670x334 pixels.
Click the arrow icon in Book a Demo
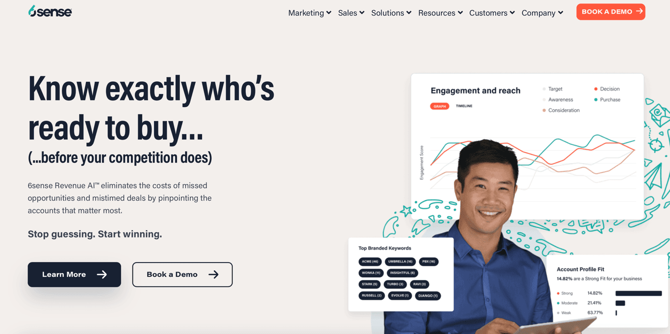(213, 275)
